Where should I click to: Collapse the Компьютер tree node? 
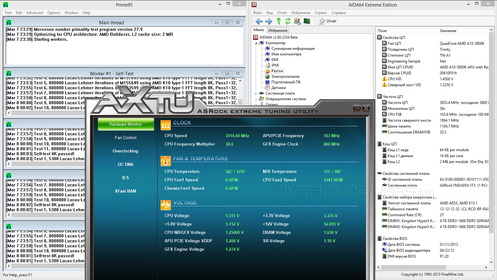click(x=256, y=43)
